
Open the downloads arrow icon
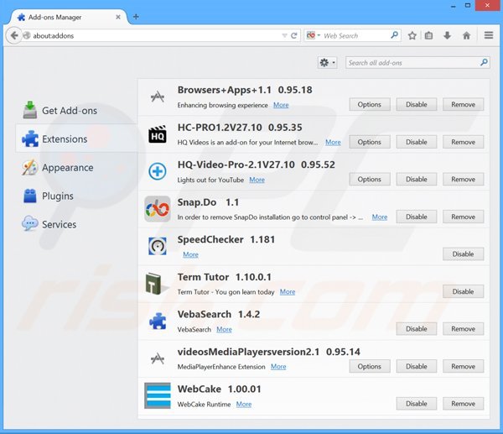[x=447, y=35]
